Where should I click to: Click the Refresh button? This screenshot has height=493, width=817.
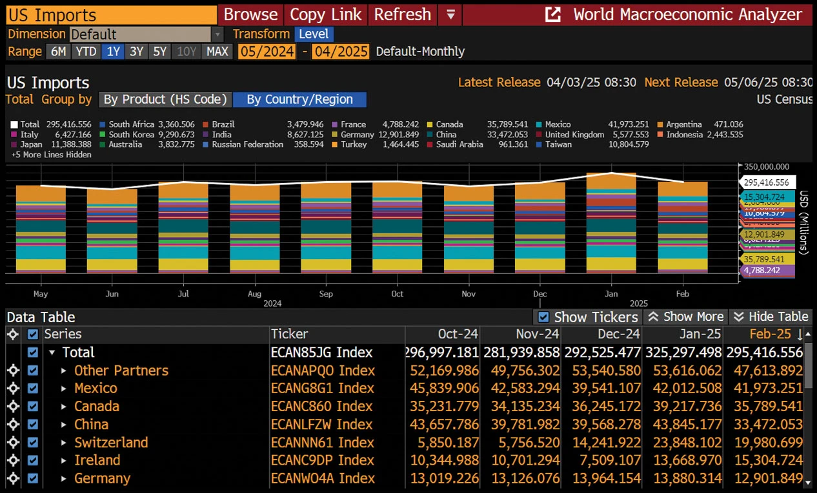403,14
